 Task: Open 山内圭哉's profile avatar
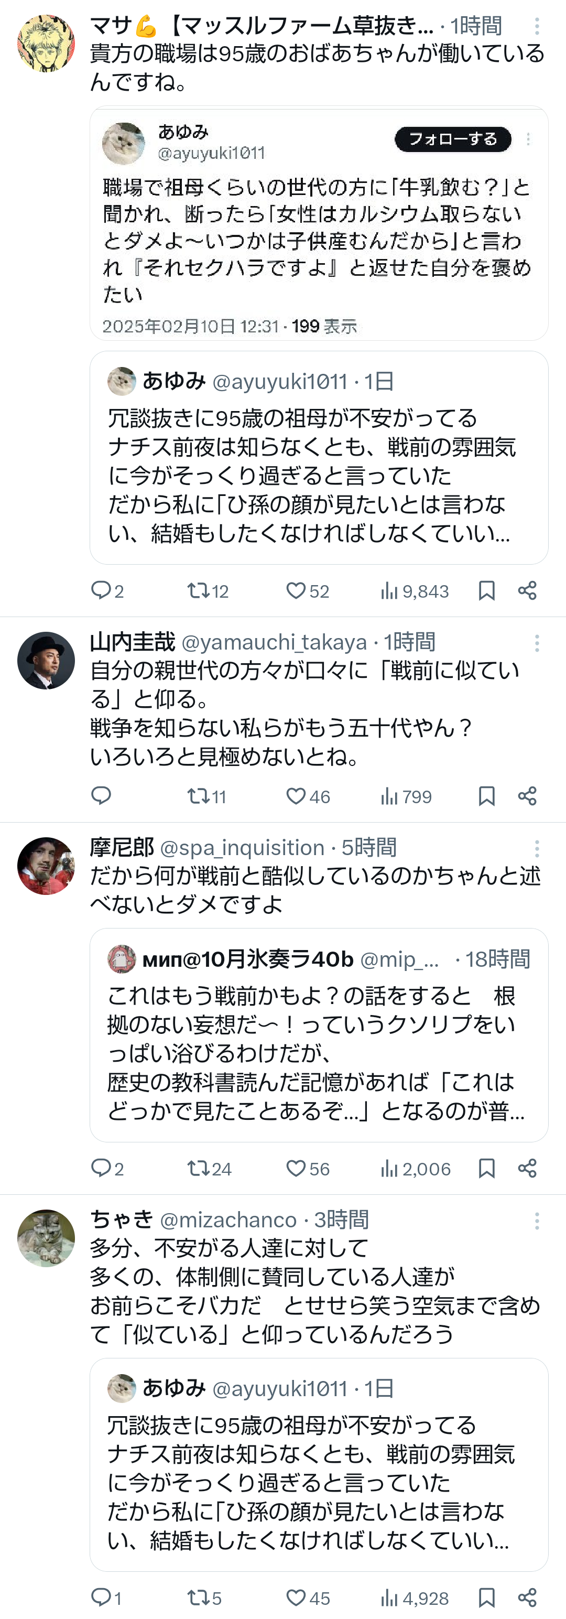46,661
